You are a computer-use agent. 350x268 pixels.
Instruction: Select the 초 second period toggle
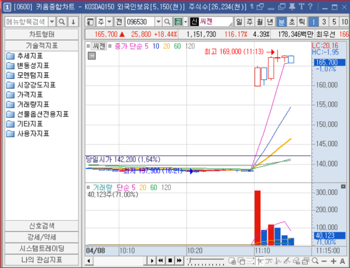pyautogui.click(x=292, y=22)
